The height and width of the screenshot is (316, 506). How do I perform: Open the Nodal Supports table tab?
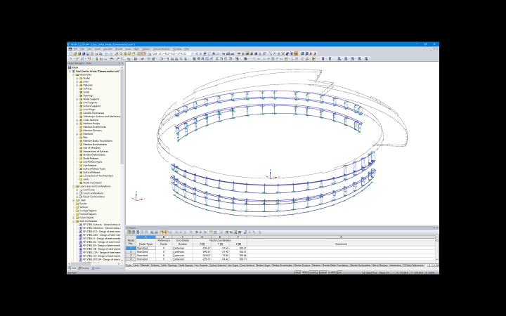coord(186,265)
